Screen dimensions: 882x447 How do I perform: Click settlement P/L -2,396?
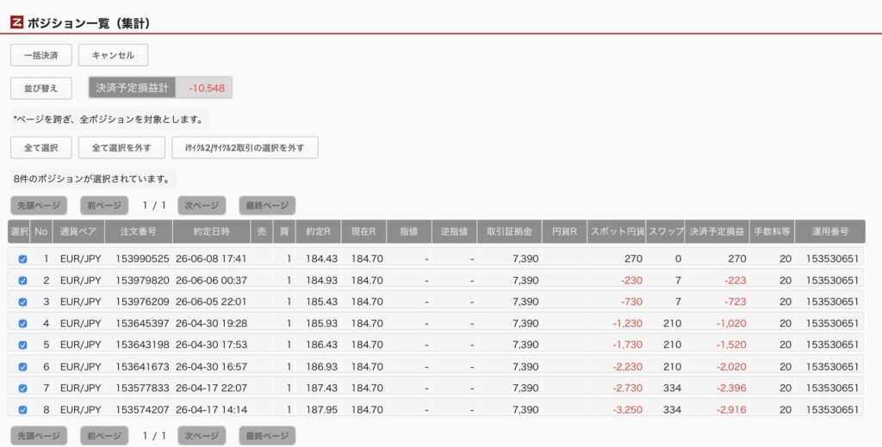pos(731,388)
